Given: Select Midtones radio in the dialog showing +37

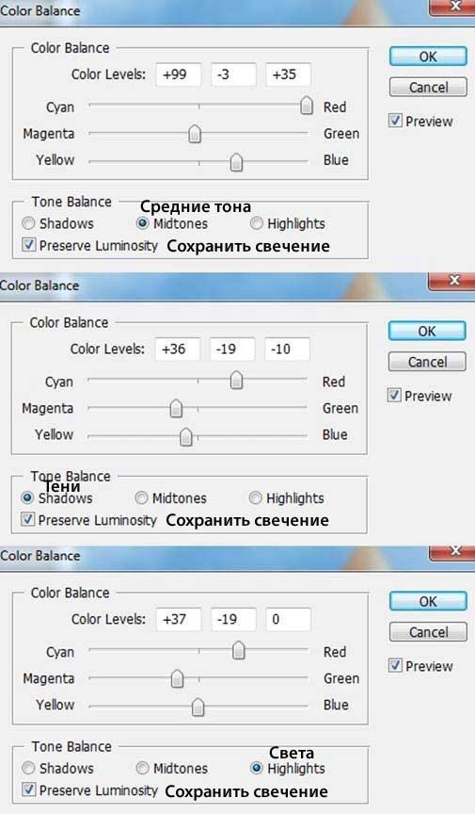Looking at the screenshot, I should point(142,769).
